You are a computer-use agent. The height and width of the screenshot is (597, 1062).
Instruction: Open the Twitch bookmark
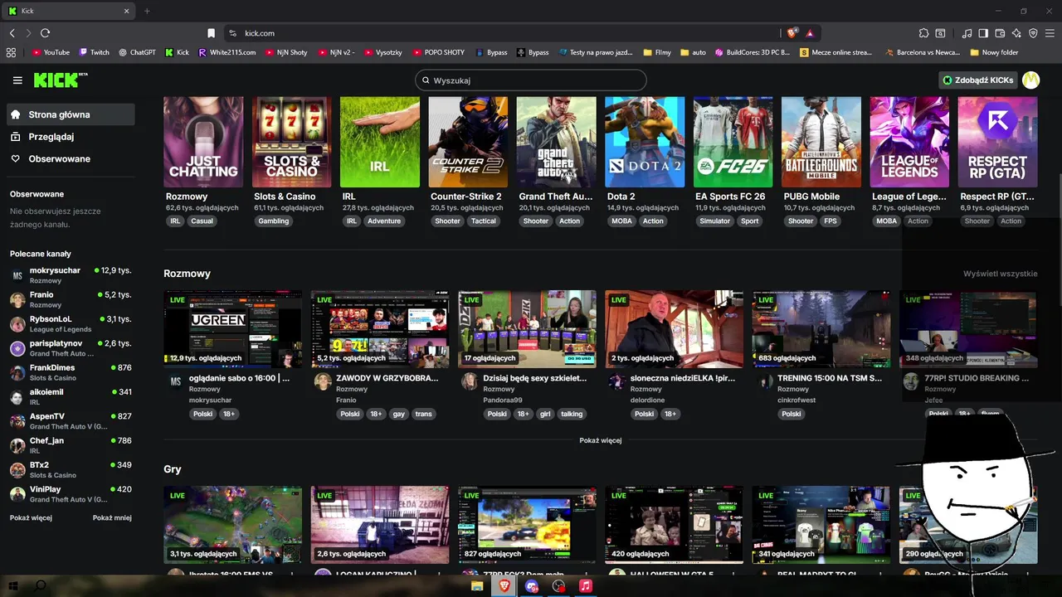[94, 52]
